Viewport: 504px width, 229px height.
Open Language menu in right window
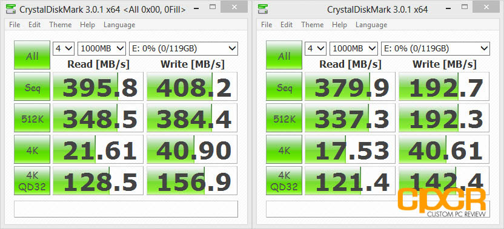[x=371, y=25]
